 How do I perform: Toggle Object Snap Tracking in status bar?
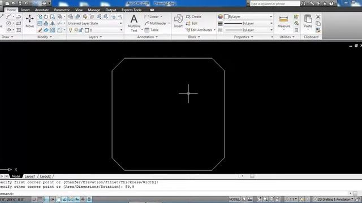click(x=65, y=199)
